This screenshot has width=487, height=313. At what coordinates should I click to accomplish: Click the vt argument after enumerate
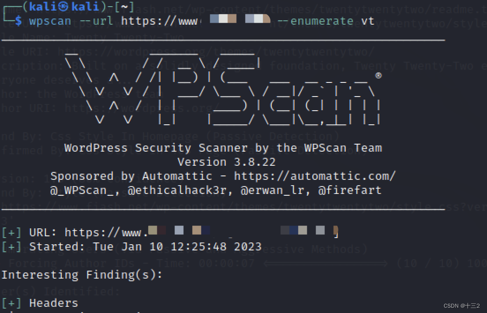[x=367, y=21]
